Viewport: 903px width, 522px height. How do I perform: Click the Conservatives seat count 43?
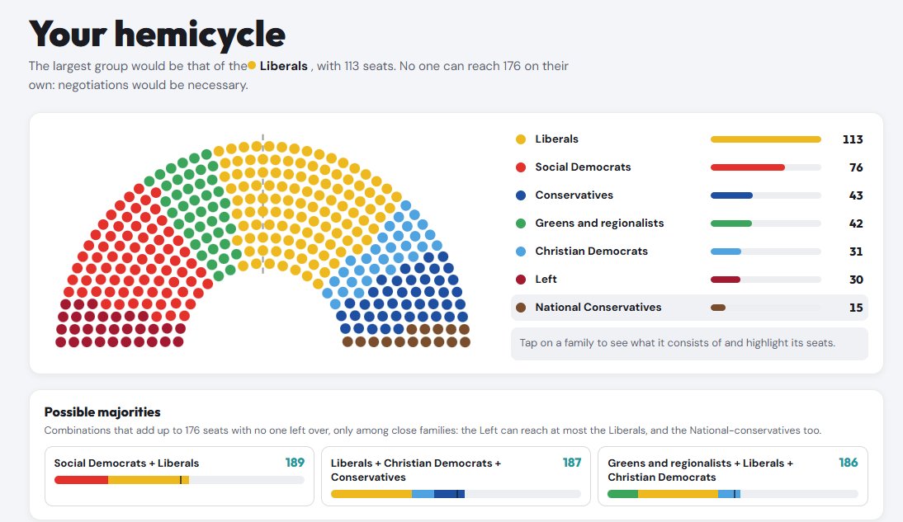856,195
